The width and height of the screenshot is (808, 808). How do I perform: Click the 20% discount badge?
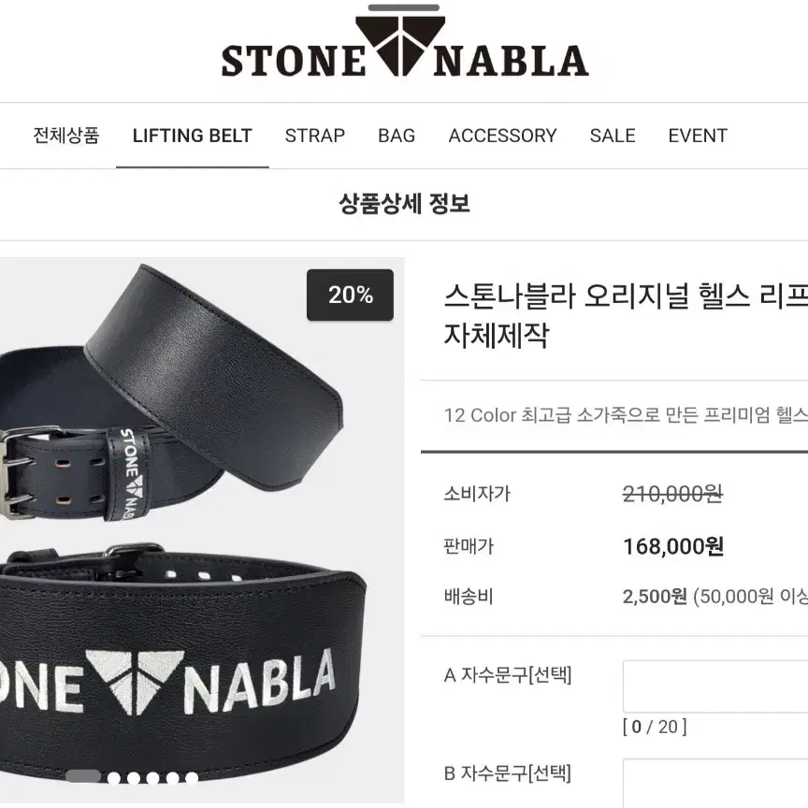point(350,295)
